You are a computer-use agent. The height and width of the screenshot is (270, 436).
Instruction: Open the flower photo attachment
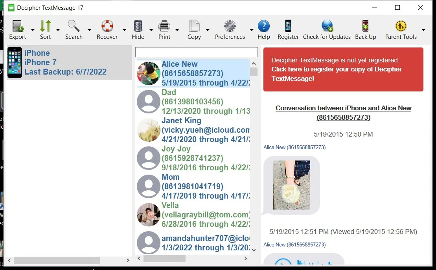pyautogui.click(x=291, y=185)
